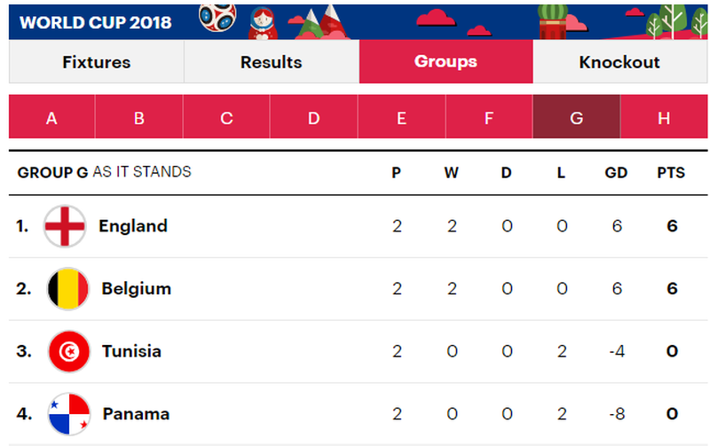
Task: Open Group H standings
Action: tap(663, 117)
